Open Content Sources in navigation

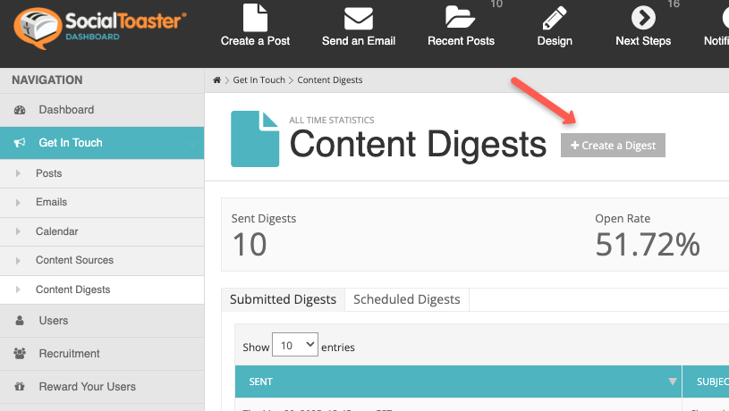pos(102,261)
